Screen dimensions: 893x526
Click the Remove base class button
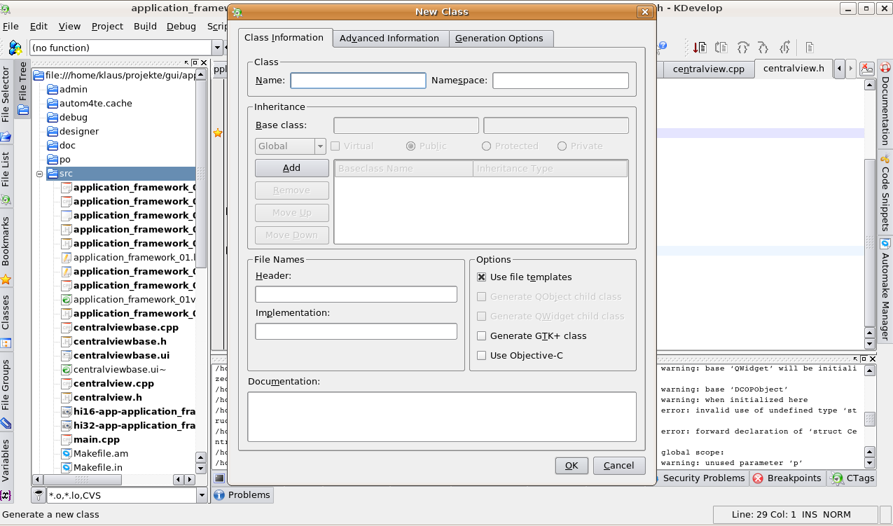292,191
